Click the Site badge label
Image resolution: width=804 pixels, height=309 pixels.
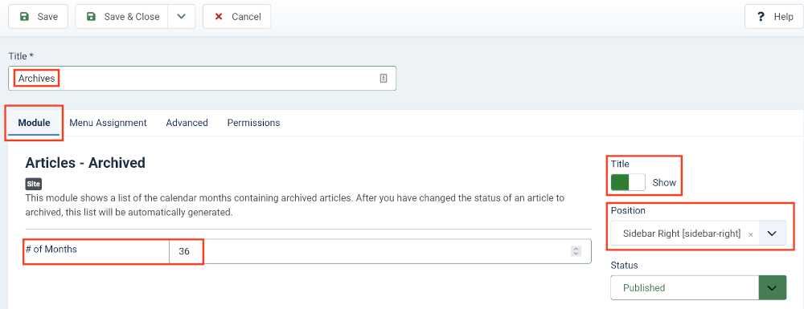click(x=33, y=184)
